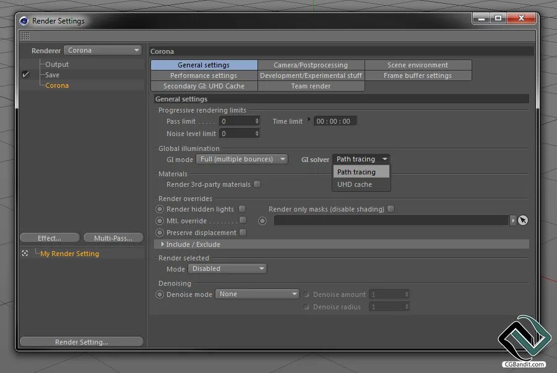Open the Performance settings tab

(x=204, y=75)
